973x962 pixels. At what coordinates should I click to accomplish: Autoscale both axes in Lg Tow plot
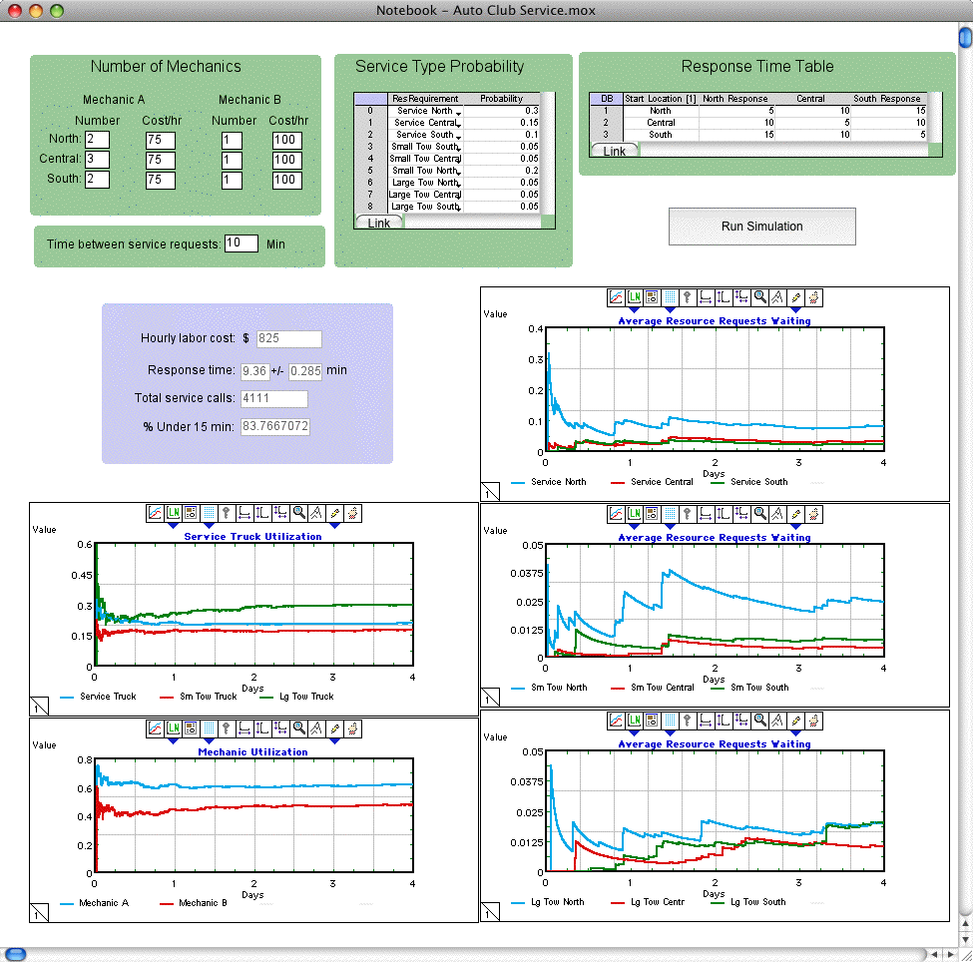741,721
